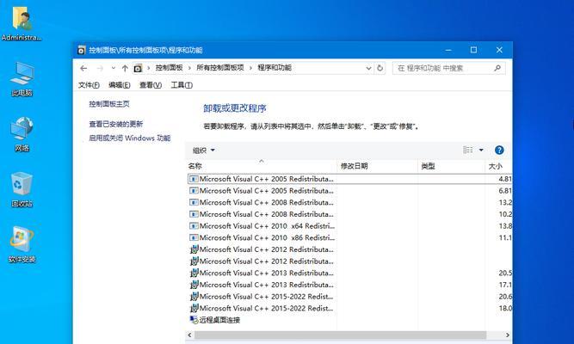
Task: Click 程序和功能 breadcrumb
Action: 275,68
